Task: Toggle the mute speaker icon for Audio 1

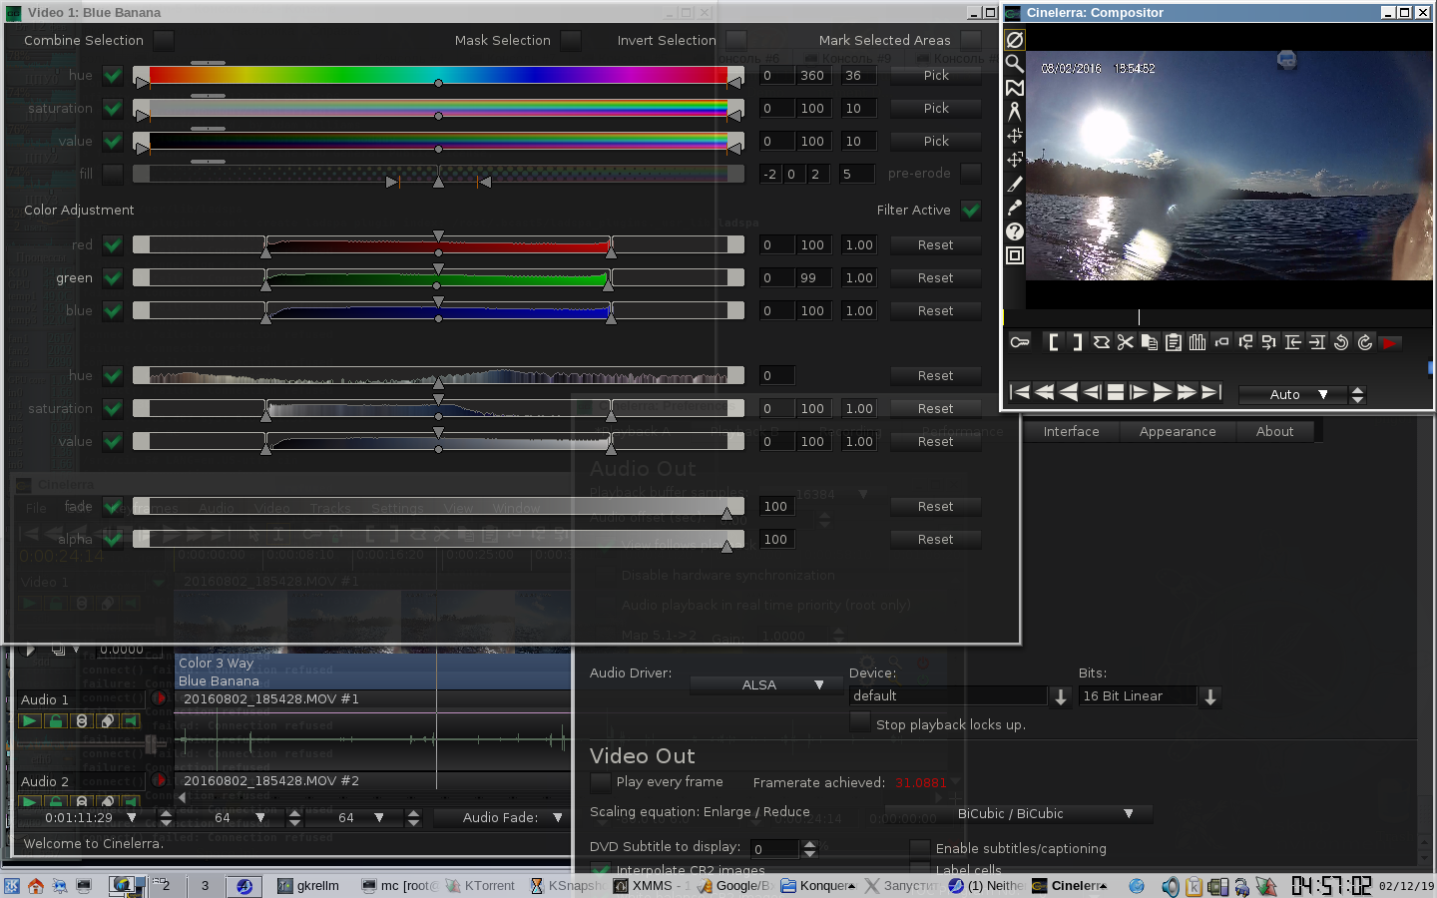Action: pos(131,720)
